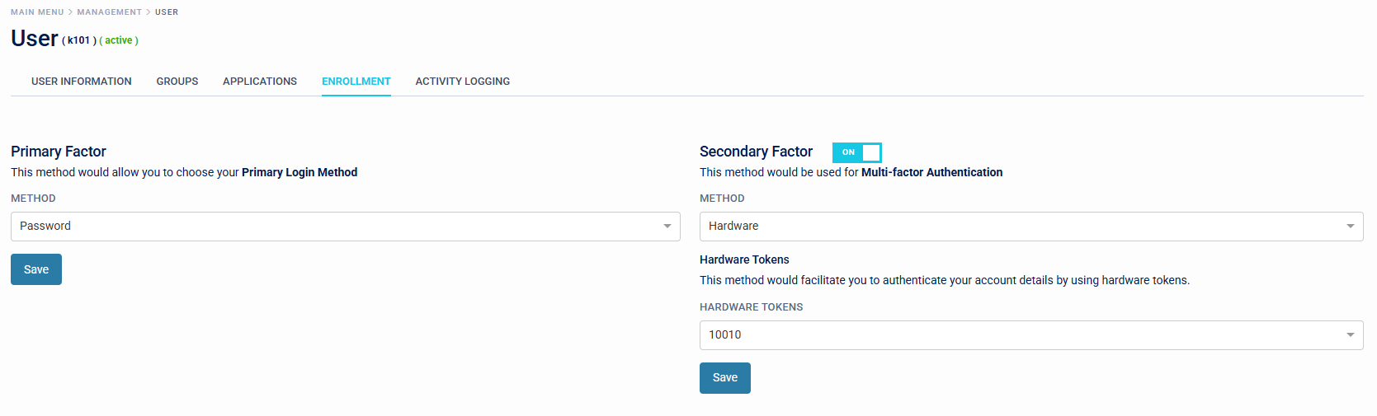Screen dimensions: 1377x416
Task: Turn off the Secondary Factor toggle
Action: coord(856,152)
